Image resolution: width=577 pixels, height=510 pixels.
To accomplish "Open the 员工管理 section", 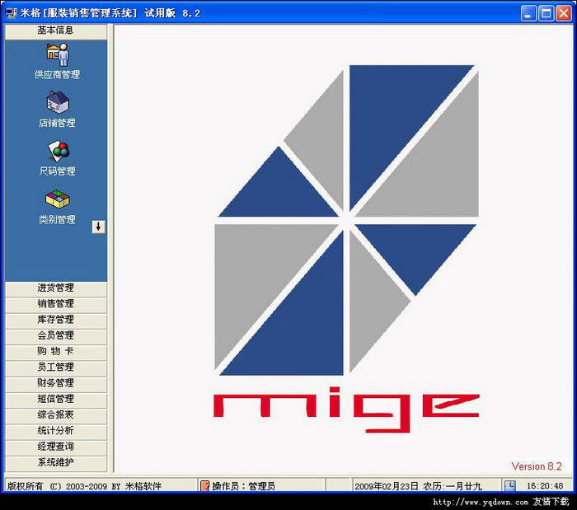I will click(x=56, y=368).
